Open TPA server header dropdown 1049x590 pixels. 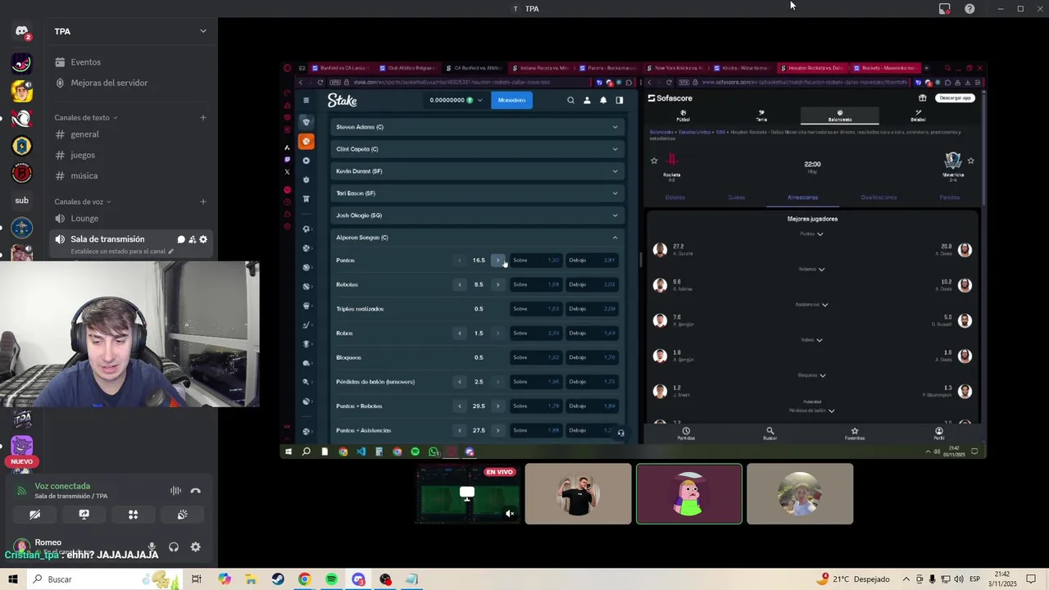click(131, 31)
